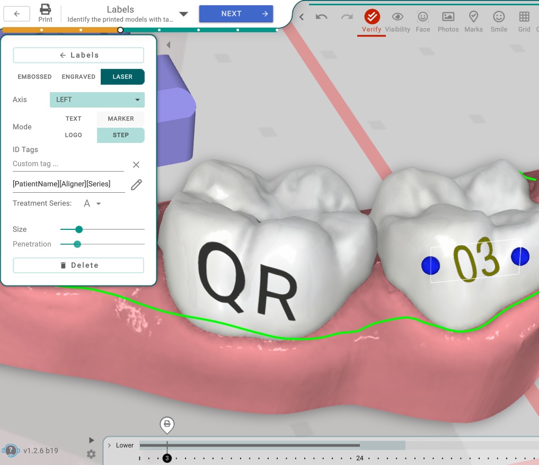
Task: Click the back arrow button at top left
Action: pyautogui.click(x=16, y=14)
